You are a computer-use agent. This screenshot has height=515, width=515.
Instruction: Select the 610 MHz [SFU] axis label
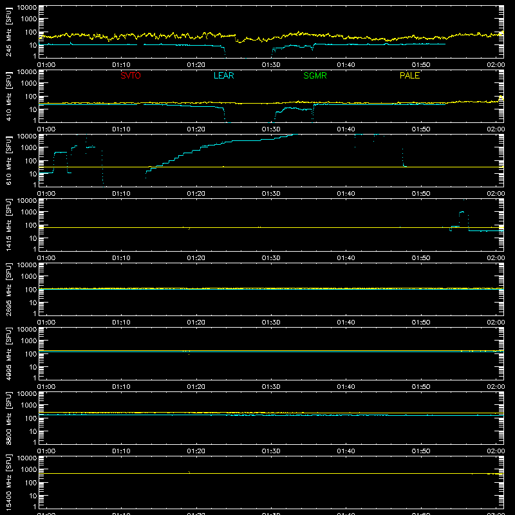[x=8, y=160]
